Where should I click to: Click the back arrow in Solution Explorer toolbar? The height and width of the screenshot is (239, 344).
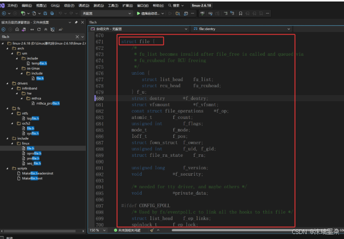click(x=3, y=29)
